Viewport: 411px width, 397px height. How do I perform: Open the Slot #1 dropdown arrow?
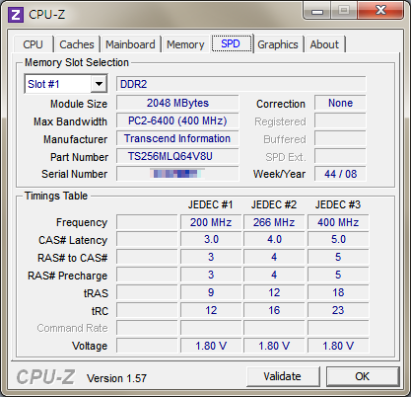99,84
